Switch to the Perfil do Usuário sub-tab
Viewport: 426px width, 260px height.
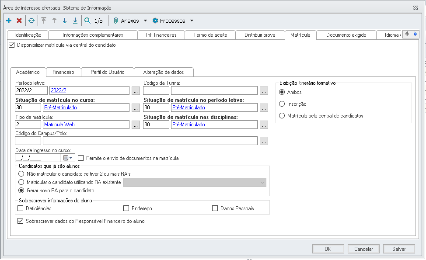point(107,72)
